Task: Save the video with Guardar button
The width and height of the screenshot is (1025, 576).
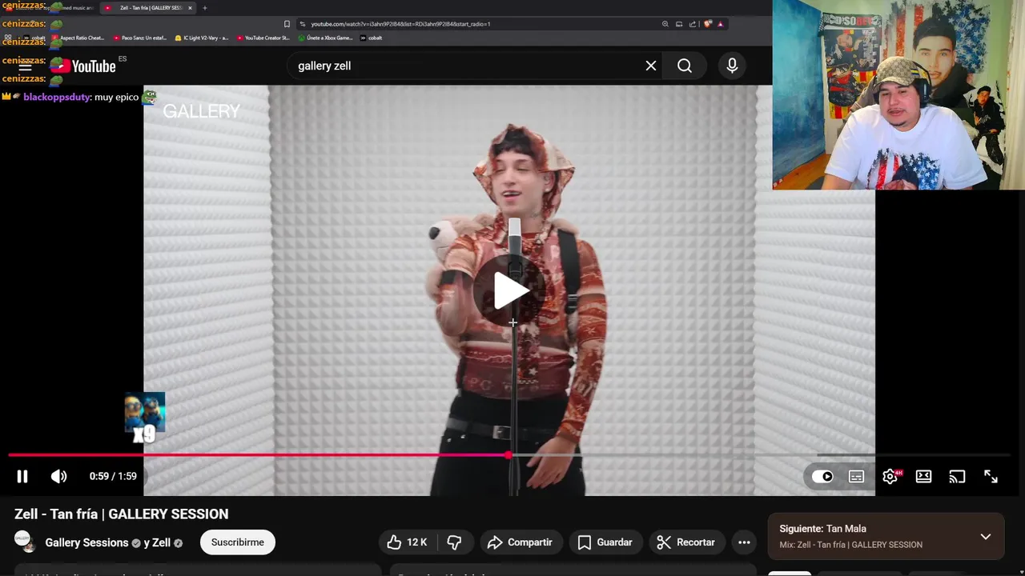Action: coord(605,542)
